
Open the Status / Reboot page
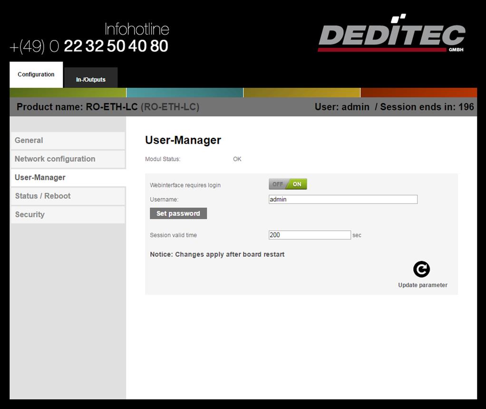67,196
